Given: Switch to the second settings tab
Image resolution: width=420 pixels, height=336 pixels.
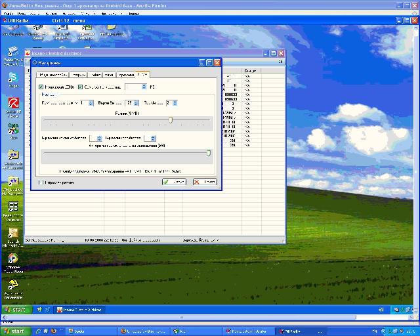Looking at the screenshot, I should [x=78, y=75].
